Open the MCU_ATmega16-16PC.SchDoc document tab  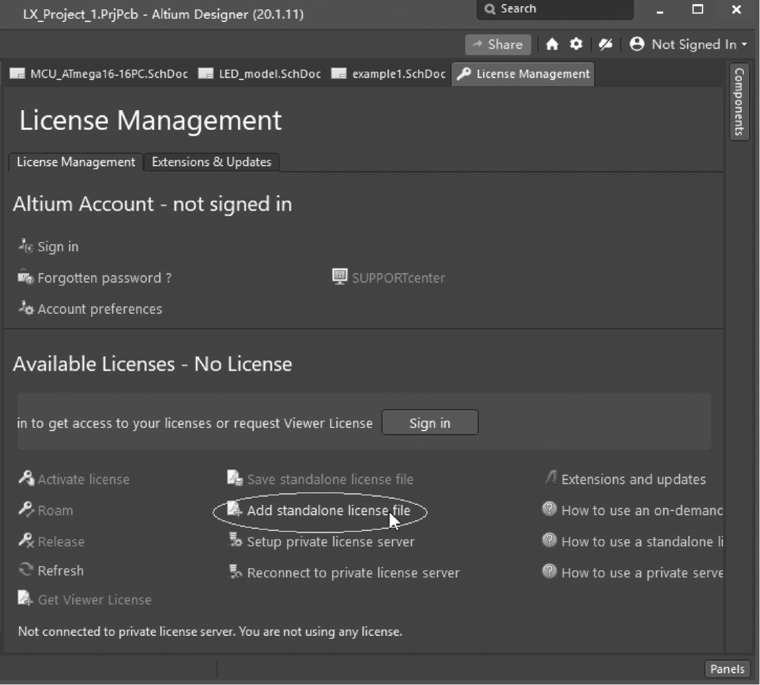(99, 74)
